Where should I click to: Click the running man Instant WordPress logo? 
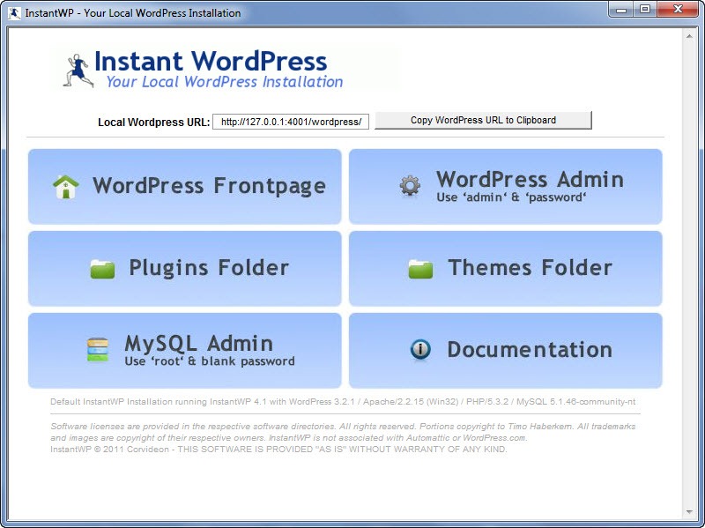(x=78, y=71)
